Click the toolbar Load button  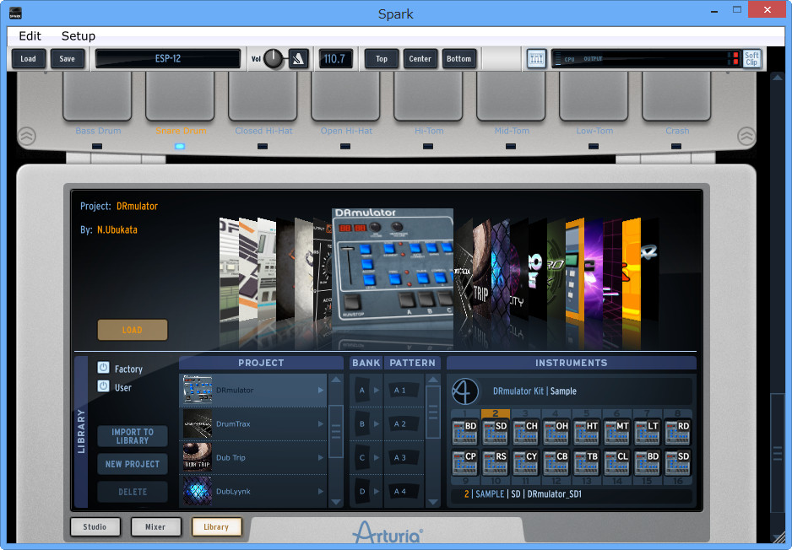click(x=29, y=59)
